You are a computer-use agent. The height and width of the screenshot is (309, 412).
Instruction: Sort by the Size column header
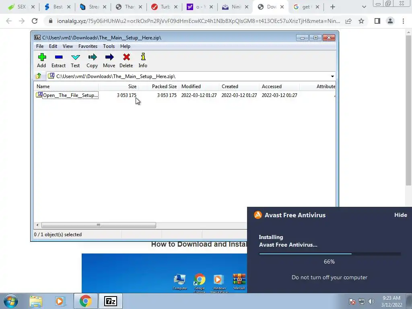pos(119,87)
